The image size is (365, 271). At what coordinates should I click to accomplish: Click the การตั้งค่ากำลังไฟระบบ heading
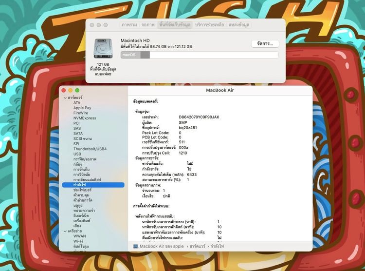pyautogui.click(x=151, y=206)
